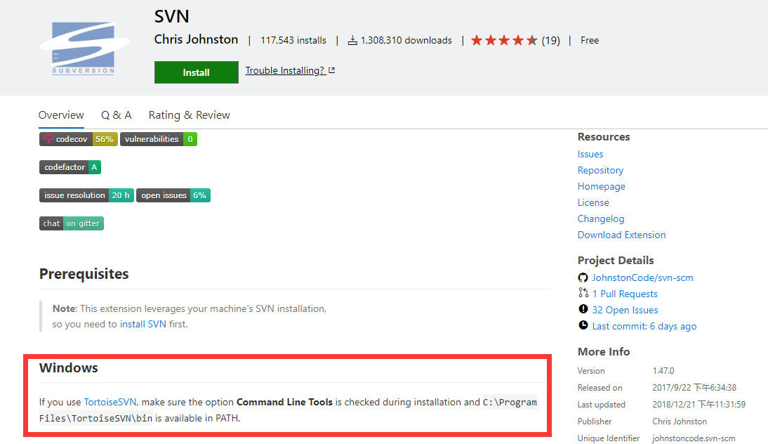Open the Trouble Installing link
This screenshot has height=444, width=768.
pyautogui.click(x=285, y=70)
